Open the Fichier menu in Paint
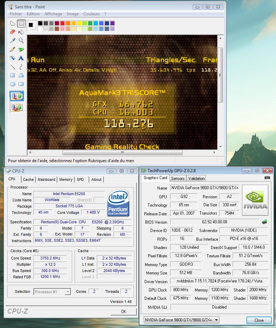 click(x=16, y=14)
